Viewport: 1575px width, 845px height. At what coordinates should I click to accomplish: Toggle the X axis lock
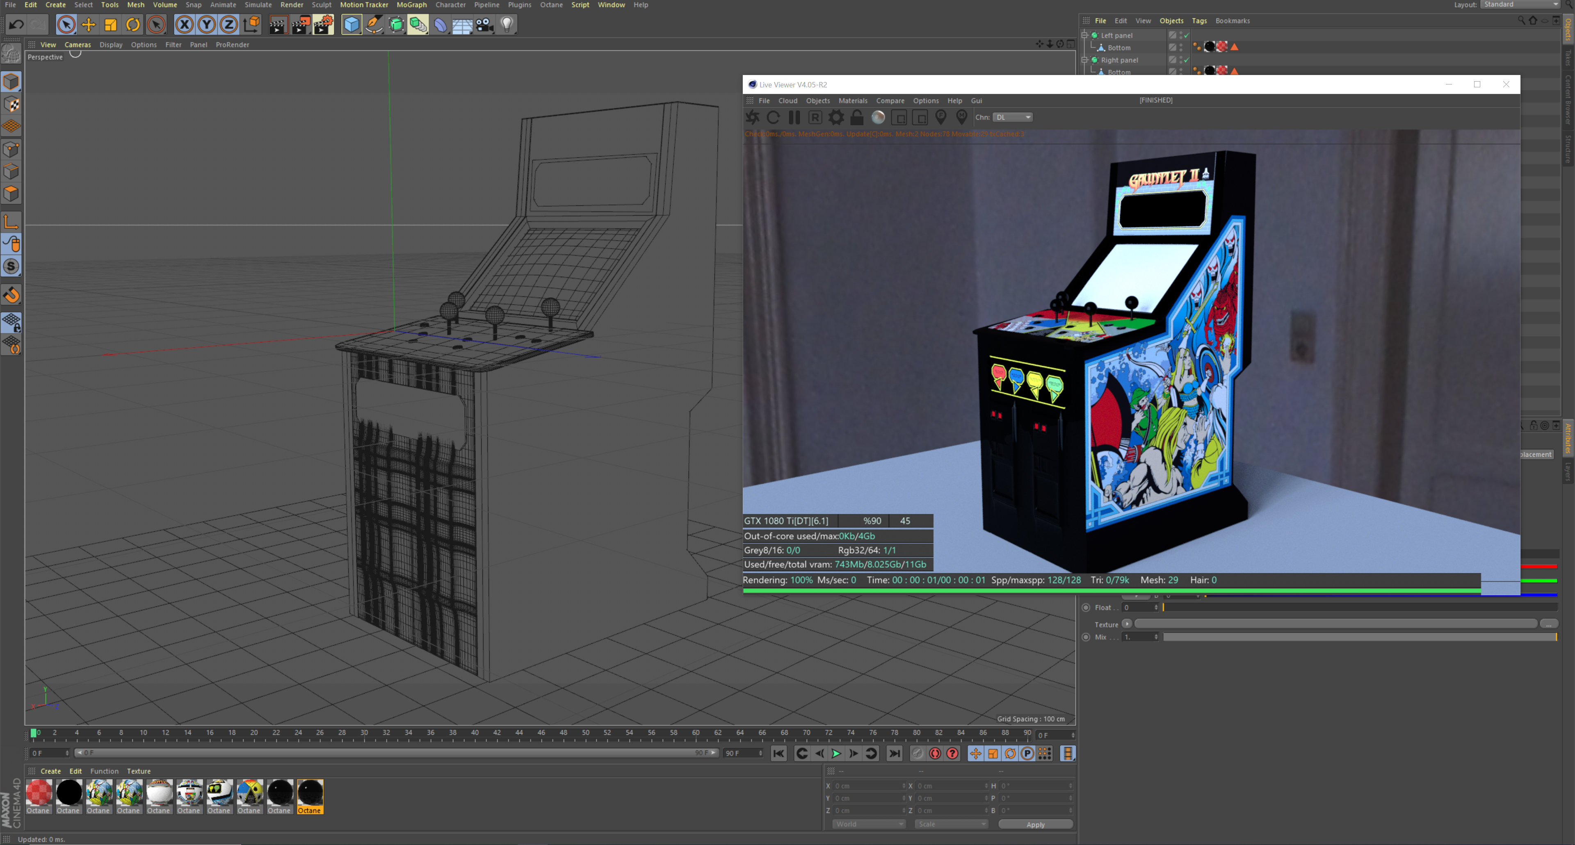point(184,25)
